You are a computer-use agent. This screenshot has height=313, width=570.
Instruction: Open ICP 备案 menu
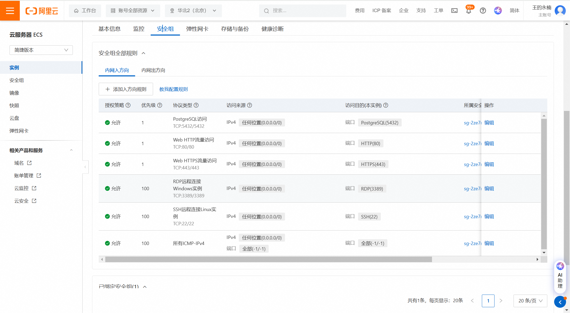click(x=382, y=11)
